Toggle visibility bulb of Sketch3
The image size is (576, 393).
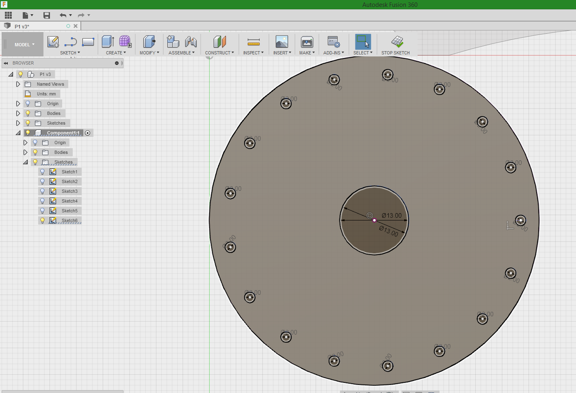[43, 191]
